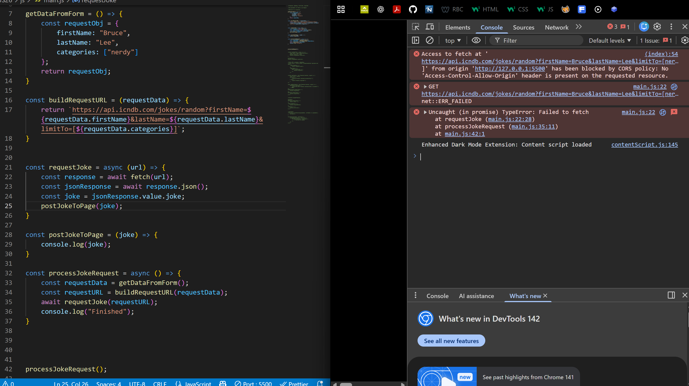
Task: Click the clear console icon
Action: click(x=430, y=40)
